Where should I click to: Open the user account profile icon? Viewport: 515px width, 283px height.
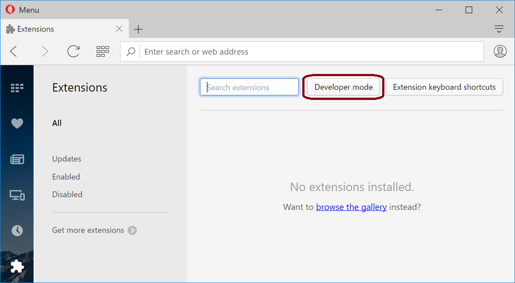coord(500,51)
